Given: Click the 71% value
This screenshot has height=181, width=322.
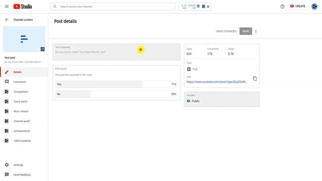Looking at the screenshot, I should (x=174, y=84).
